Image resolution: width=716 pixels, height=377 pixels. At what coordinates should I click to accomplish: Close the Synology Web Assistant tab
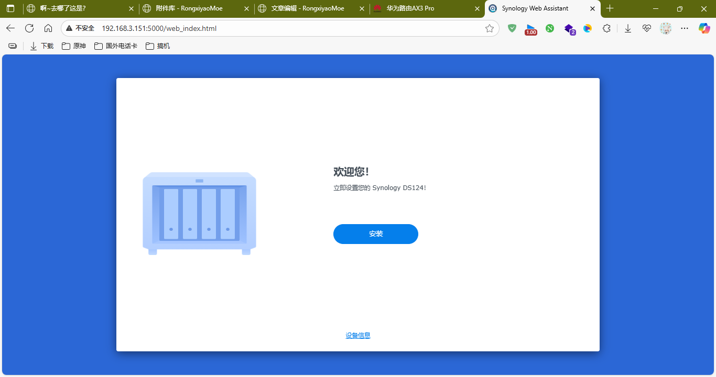tap(592, 8)
